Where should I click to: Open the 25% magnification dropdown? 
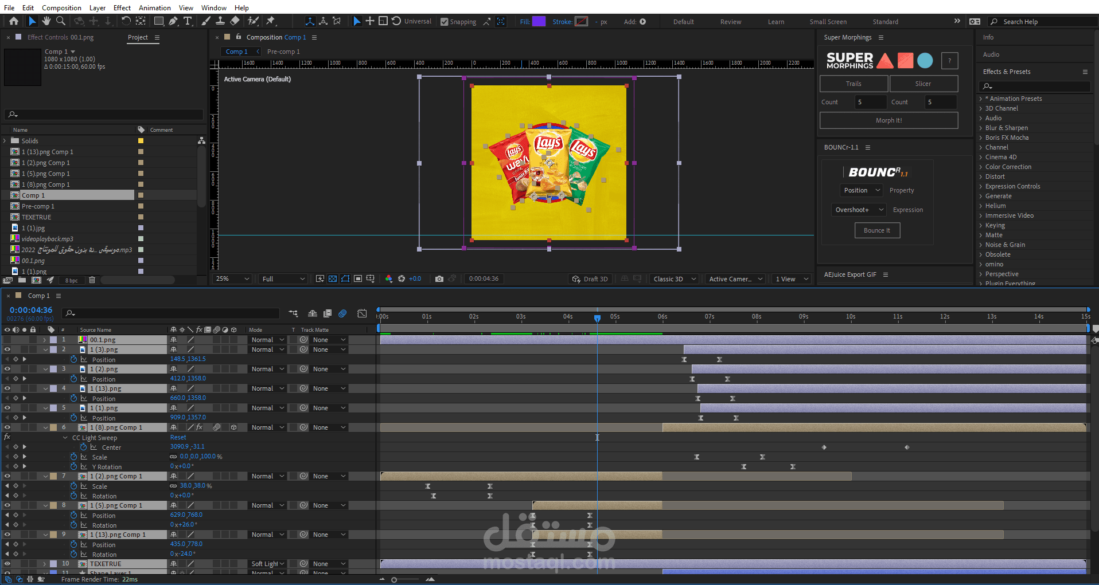(232, 279)
